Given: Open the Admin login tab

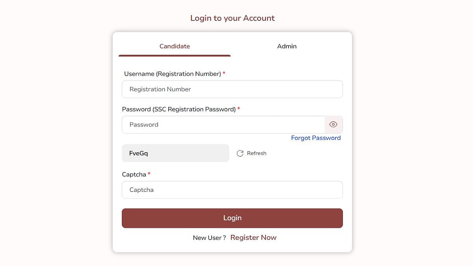Looking at the screenshot, I should 287,47.
